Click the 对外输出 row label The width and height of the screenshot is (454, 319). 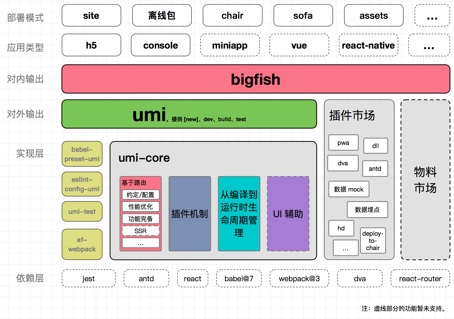(25, 114)
